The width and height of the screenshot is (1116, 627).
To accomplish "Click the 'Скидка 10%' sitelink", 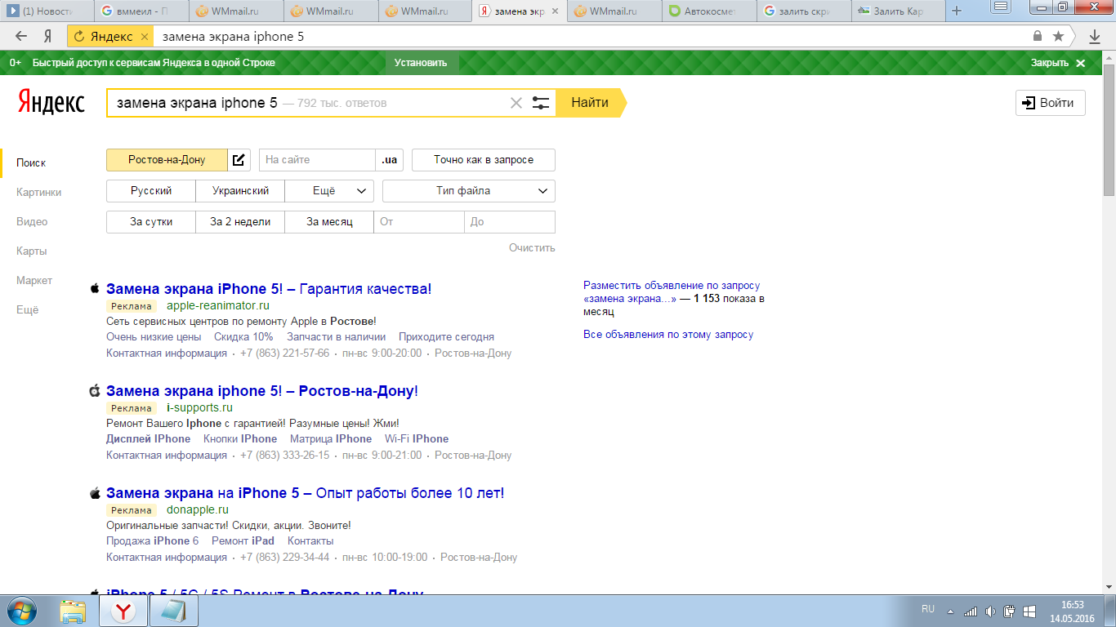I will [243, 337].
